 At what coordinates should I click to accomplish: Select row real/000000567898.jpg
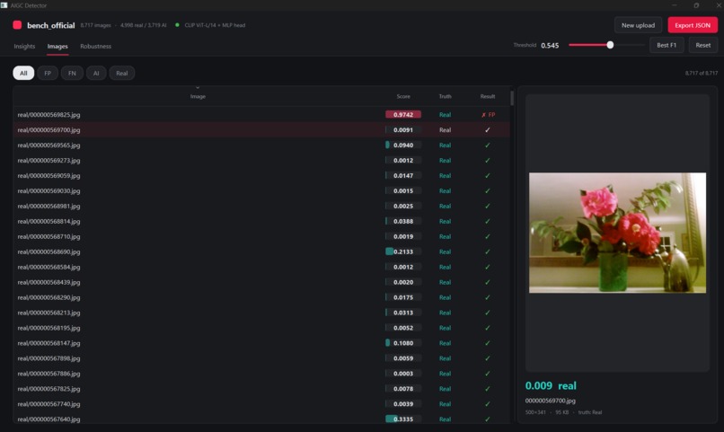261,358
